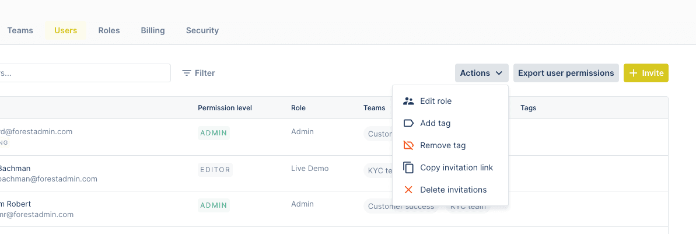Image resolution: width=696 pixels, height=234 pixels.
Task: Click the Permission level column header
Action: 225,108
